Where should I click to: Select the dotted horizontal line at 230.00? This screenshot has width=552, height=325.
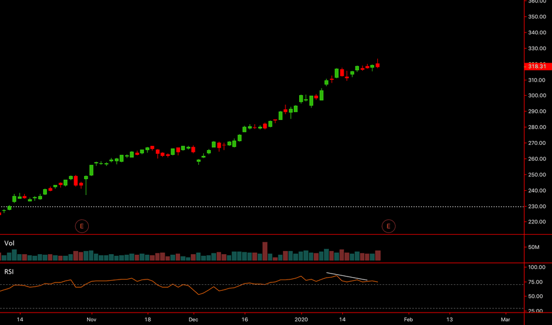tap(262, 207)
